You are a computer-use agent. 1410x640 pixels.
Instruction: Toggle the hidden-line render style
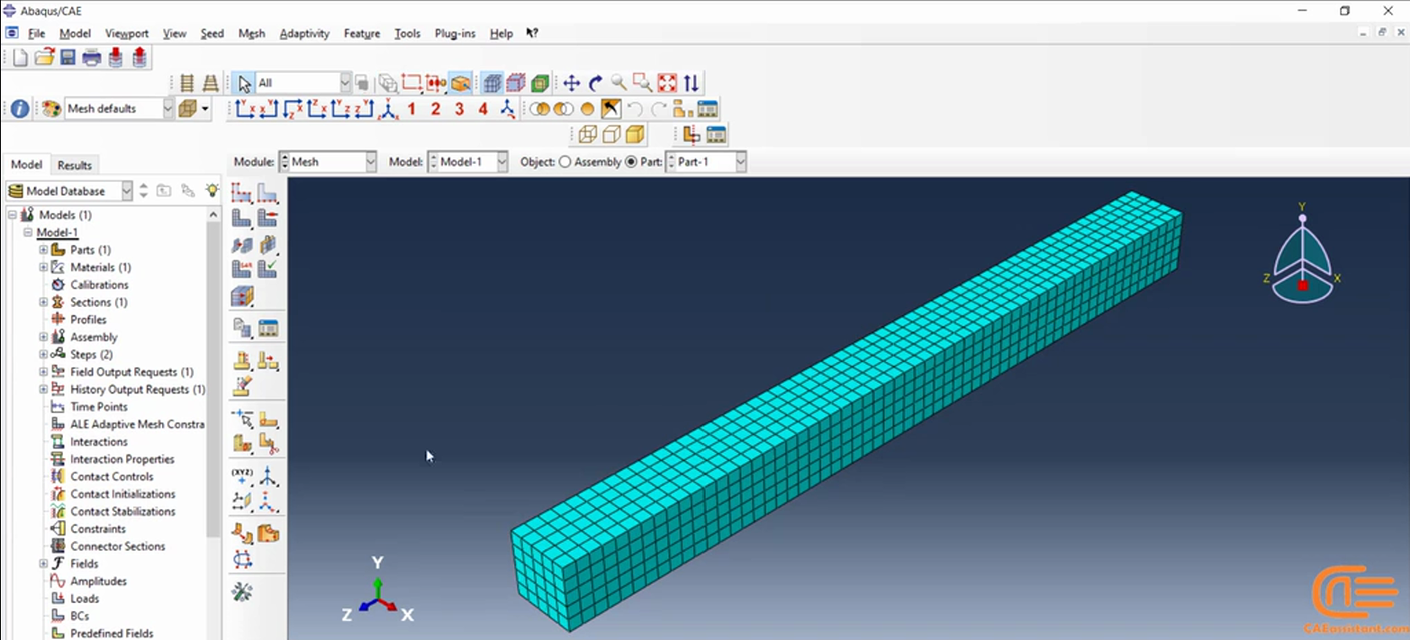point(611,134)
